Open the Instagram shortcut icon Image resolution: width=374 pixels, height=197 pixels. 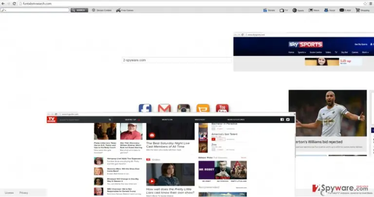(x=184, y=108)
